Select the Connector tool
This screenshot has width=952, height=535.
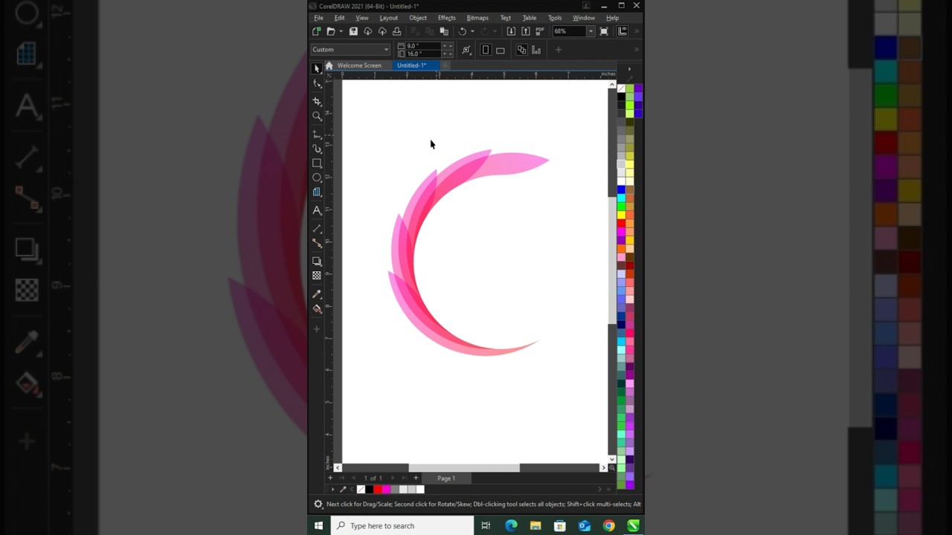[x=317, y=243]
